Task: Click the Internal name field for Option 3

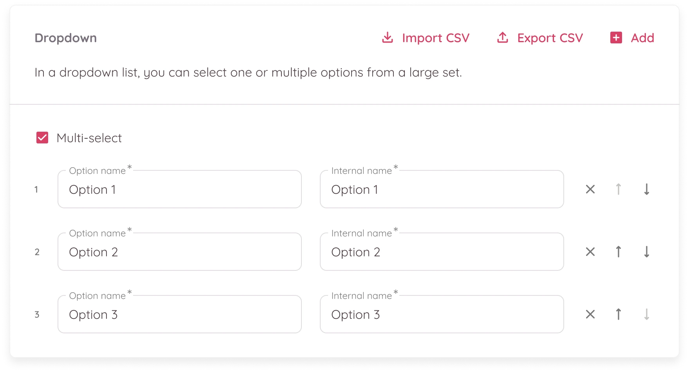Action: click(442, 315)
